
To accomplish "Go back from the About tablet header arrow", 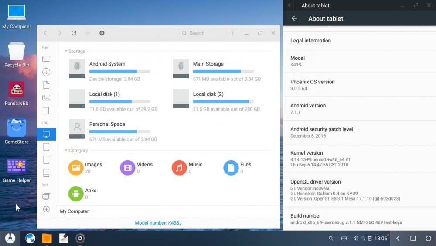I will pos(294,18).
